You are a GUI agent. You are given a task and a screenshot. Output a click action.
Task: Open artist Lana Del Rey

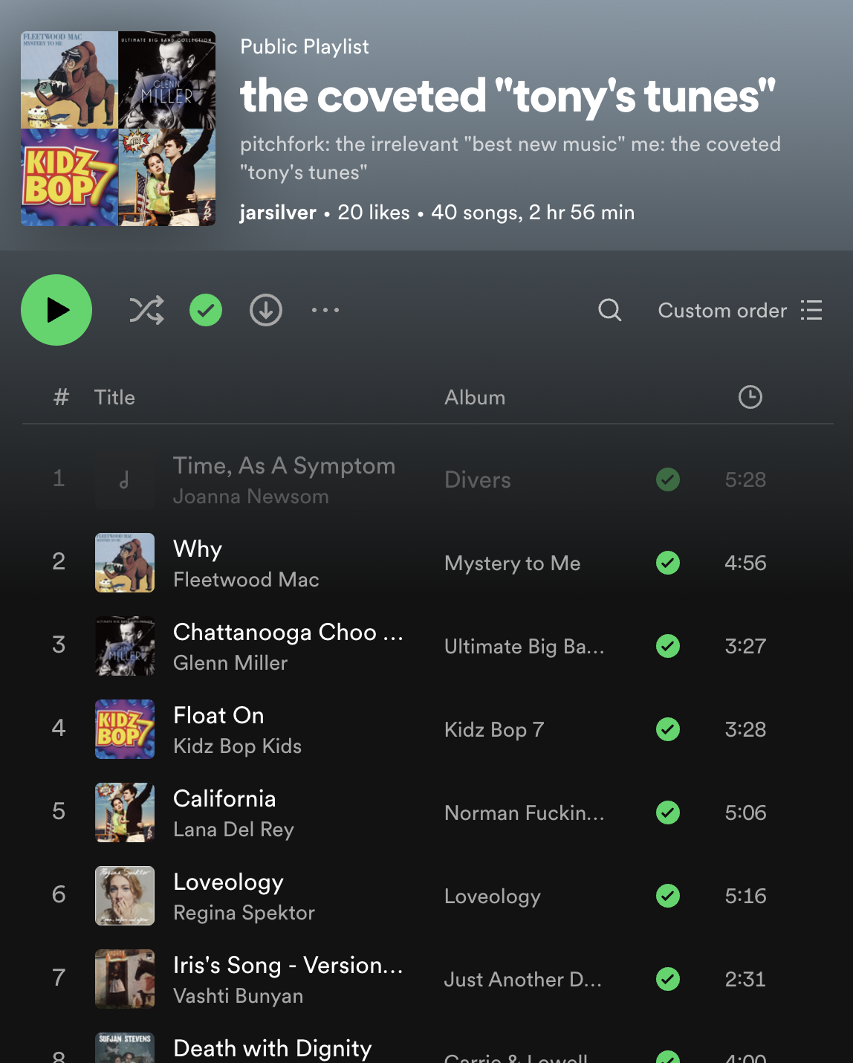click(233, 830)
